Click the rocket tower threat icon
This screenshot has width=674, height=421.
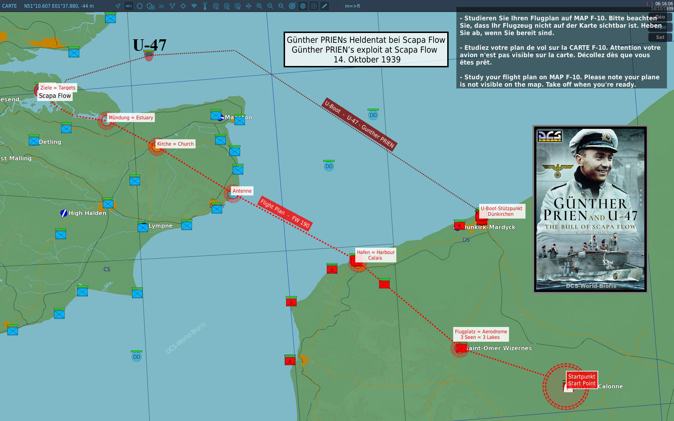[x=205, y=6]
